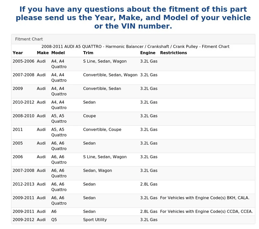Click the Model column header
The width and height of the screenshot is (259, 229).
coord(58,53)
